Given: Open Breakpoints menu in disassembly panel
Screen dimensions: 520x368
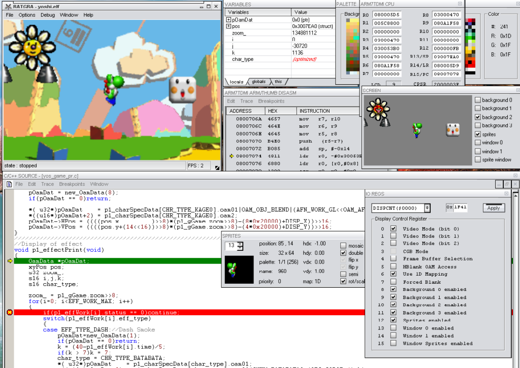Looking at the screenshot, I should click(271, 102).
